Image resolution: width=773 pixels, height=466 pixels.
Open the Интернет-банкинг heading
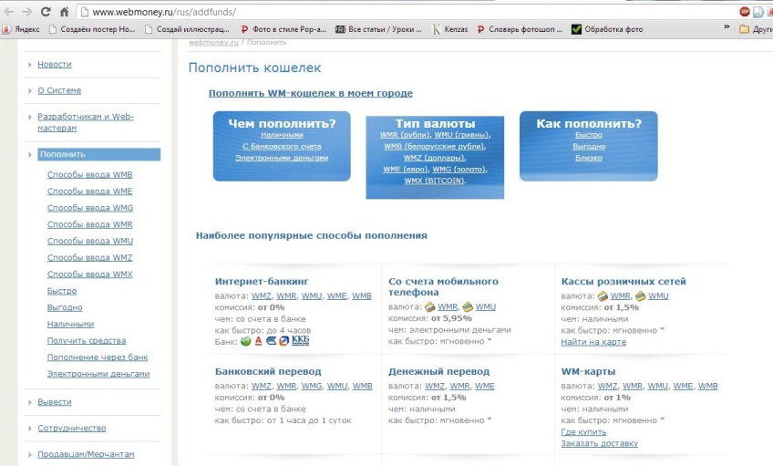(x=262, y=282)
